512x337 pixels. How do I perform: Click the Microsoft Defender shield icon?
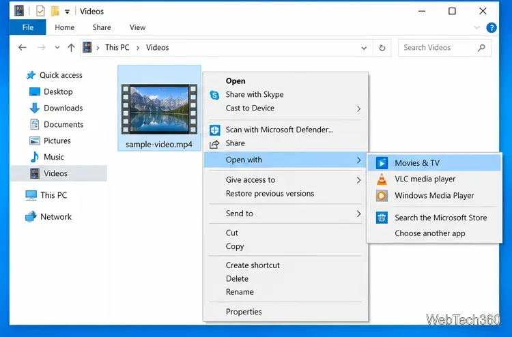(214, 130)
